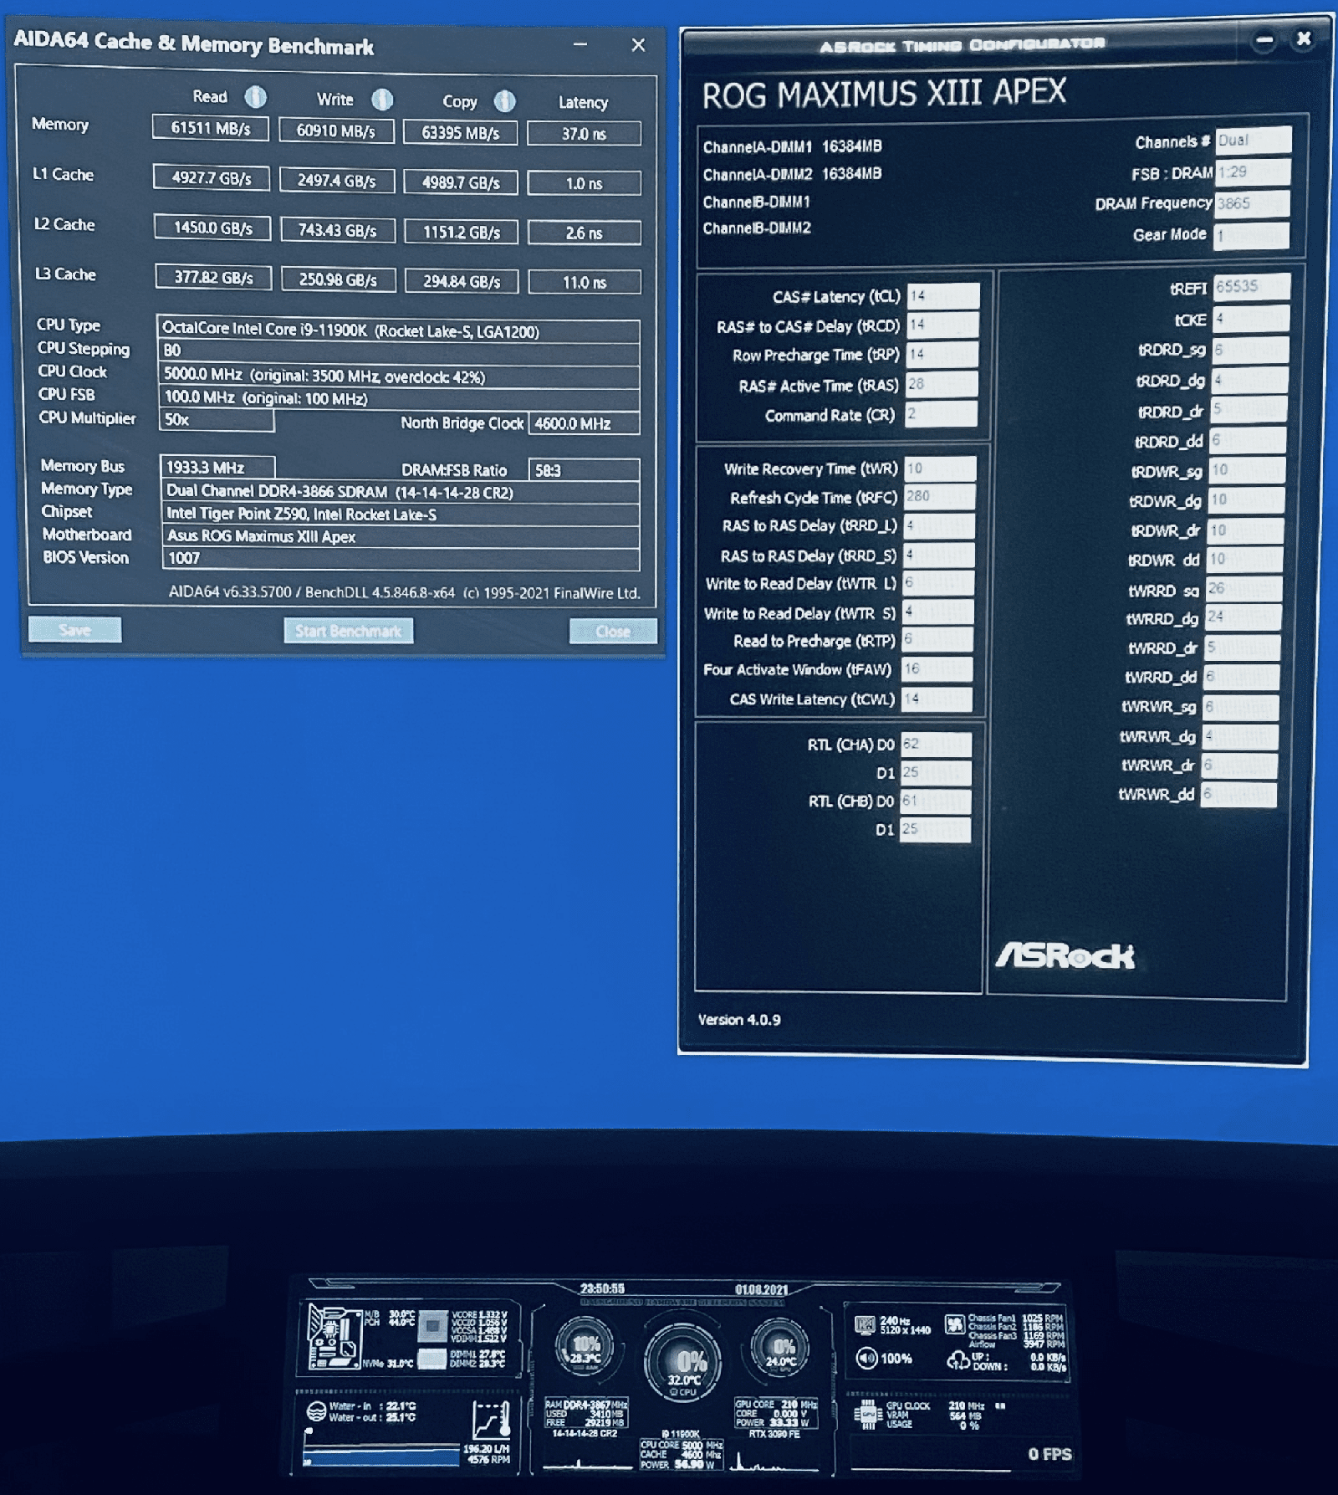Select the tWRWR_dd value field

(x=1239, y=794)
